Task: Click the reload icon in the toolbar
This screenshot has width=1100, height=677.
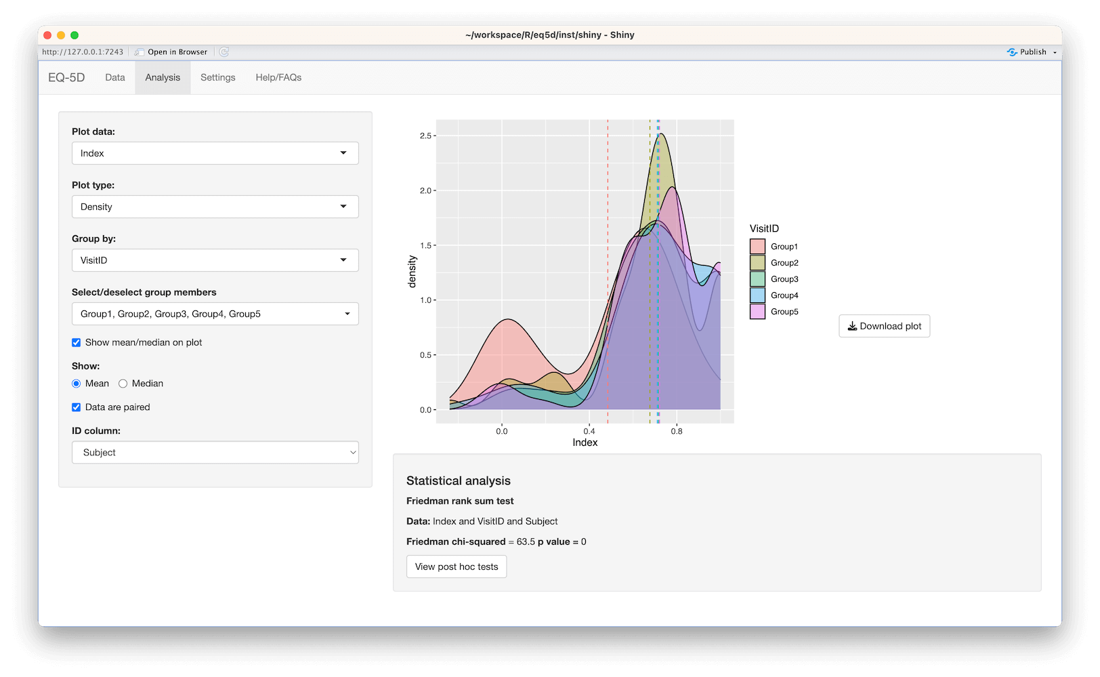Action: [x=224, y=52]
